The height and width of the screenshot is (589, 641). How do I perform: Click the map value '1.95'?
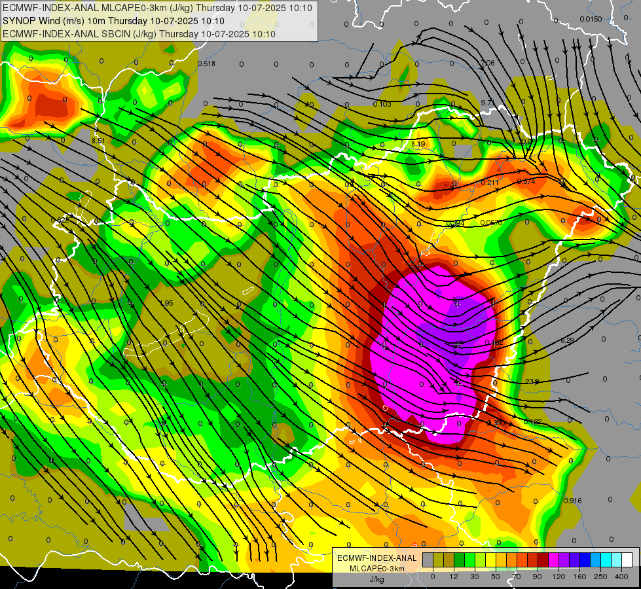(x=166, y=303)
